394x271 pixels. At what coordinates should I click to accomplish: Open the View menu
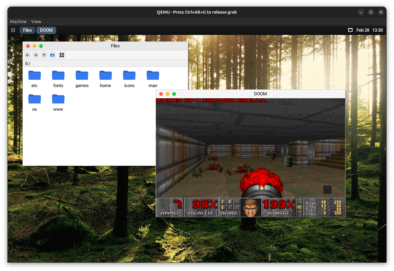(36, 22)
